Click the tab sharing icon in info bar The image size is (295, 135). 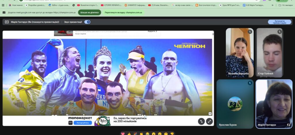pyautogui.click(x=4, y=13)
